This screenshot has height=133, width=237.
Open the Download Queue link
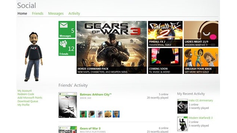click(x=28, y=101)
